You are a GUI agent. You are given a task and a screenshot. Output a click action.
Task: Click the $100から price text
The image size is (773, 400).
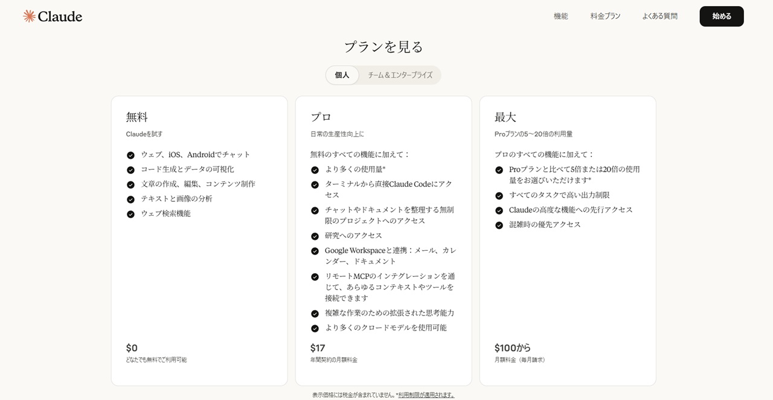point(513,348)
